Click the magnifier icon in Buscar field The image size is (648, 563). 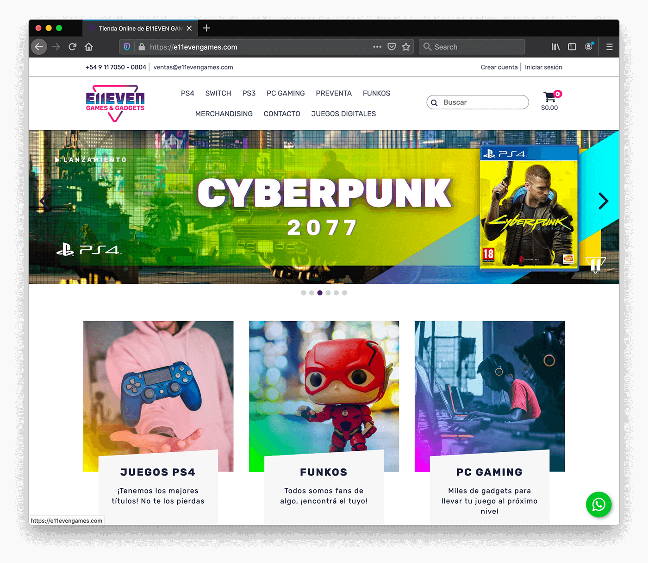coord(434,102)
